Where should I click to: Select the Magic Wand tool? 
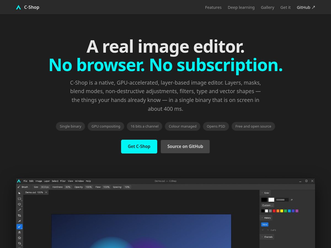19,210
